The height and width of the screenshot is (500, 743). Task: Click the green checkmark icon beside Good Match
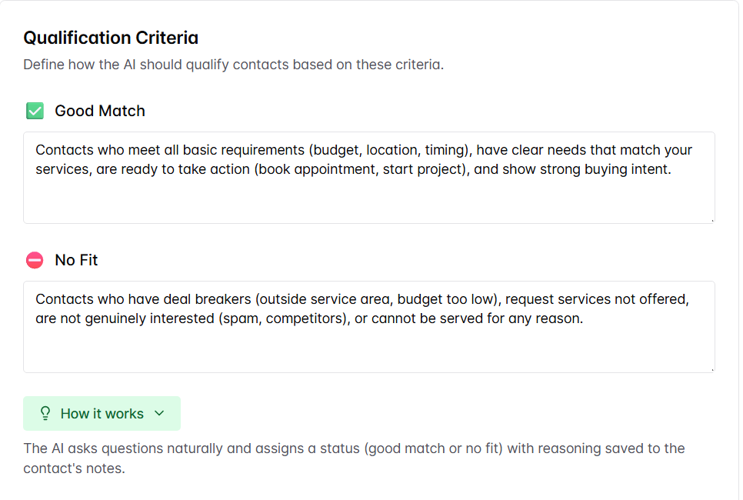pyautogui.click(x=35, y=112)
